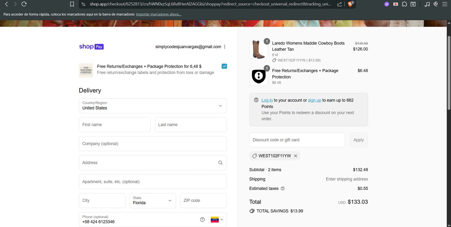The image size is (451, 227).
Task: Reload the checkout page
Action: coord(24,4)
